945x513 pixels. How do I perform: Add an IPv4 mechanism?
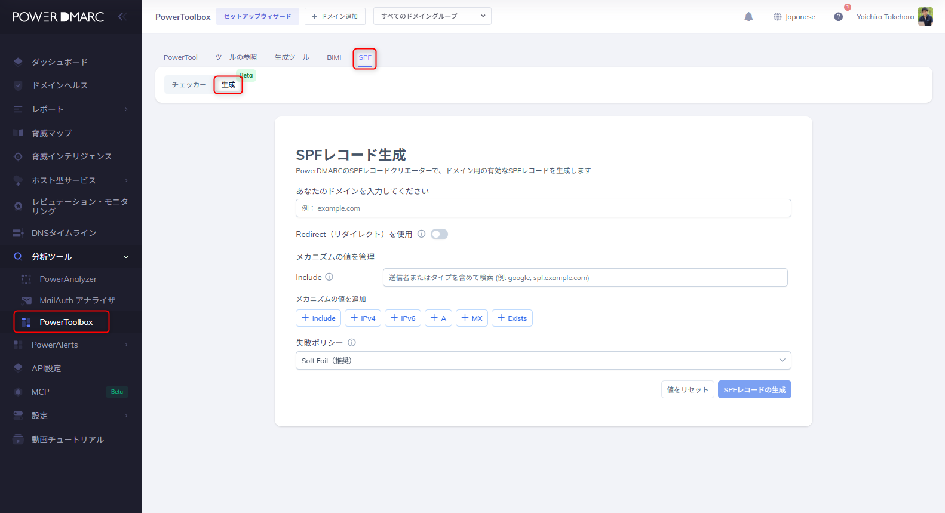pos(363,318)
